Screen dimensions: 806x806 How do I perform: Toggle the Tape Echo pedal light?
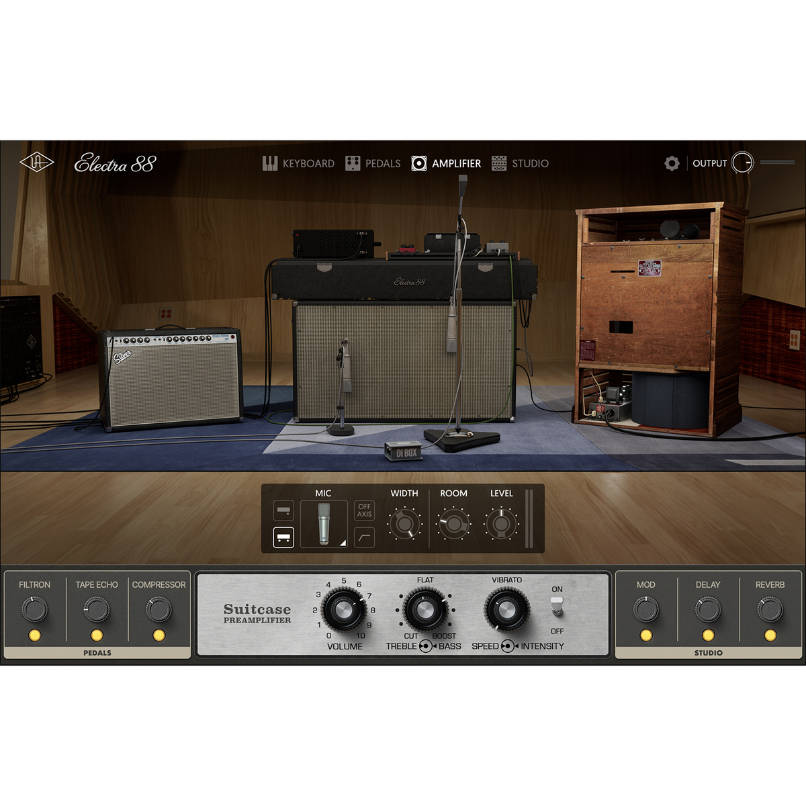click(97, 635)
